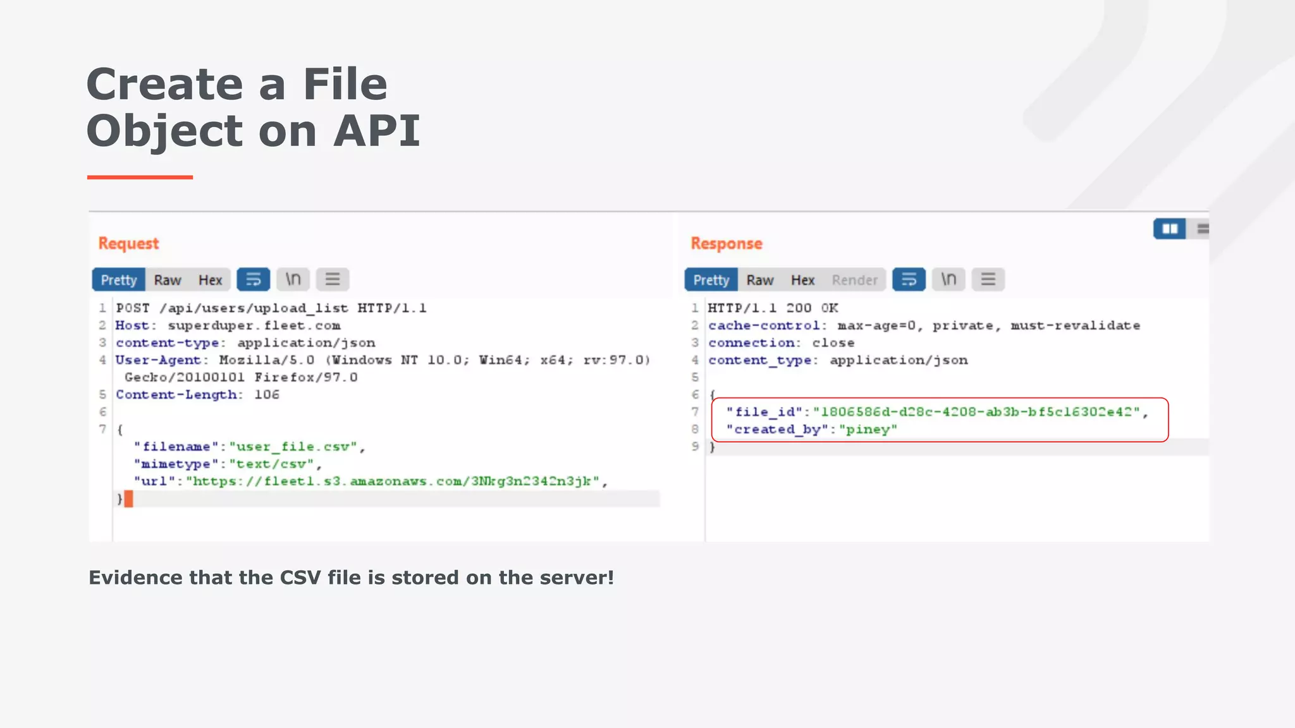Open the Response panel hamburger menu
This screenshot has height=728, width=1295.
click(988, 279)
